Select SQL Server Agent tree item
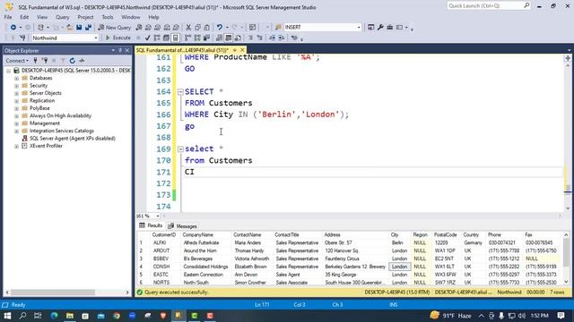The height and width of the screenshot is (322, 574). point(73,139)
